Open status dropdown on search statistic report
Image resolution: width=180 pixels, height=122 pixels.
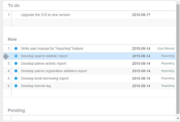click(x=16, y=56)
